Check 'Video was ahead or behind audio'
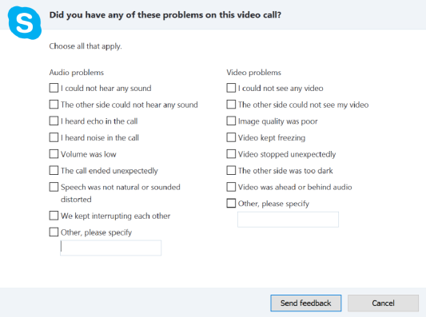The height and width of the screenshot is (317, 426). (x=231, y=187)
